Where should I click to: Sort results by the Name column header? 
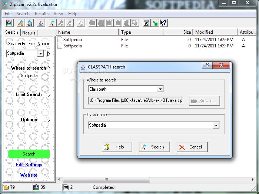(87, 32)
